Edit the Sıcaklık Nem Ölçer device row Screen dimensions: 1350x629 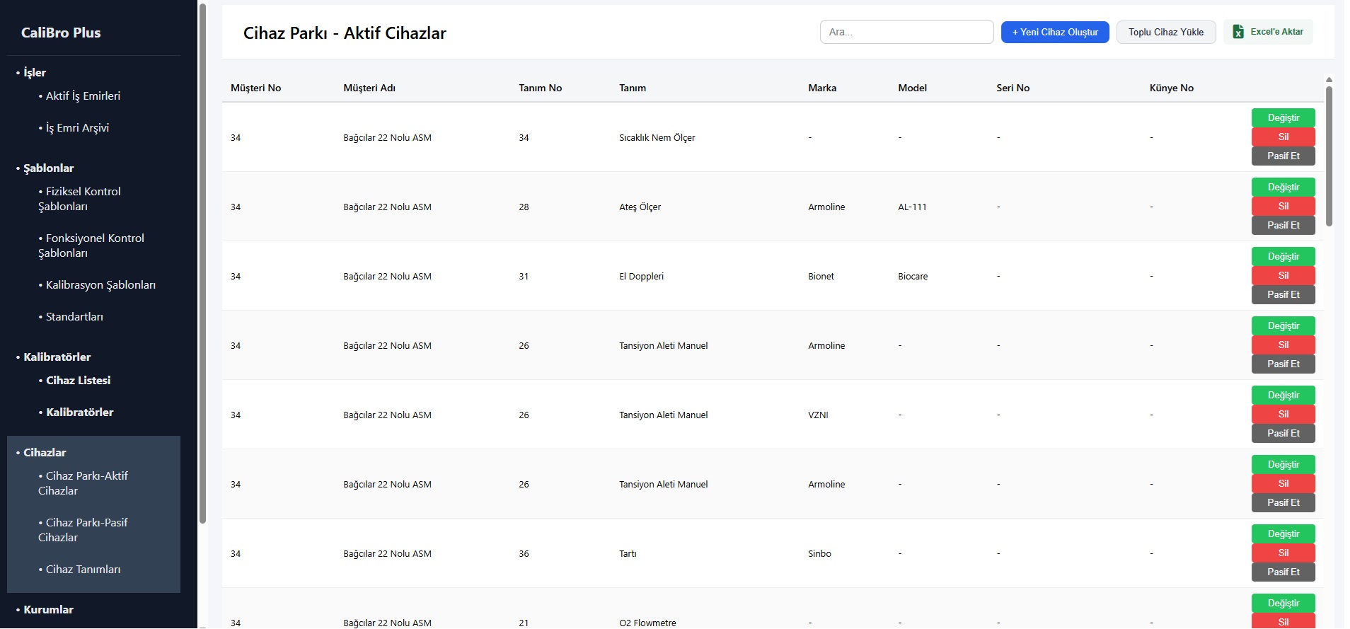pyautogui.click(x=1283, y=118)
